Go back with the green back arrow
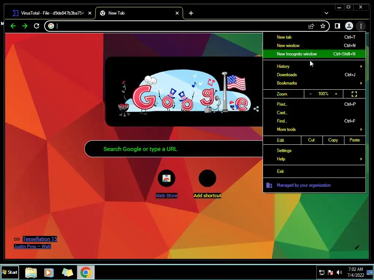 (x=13, y=26)
